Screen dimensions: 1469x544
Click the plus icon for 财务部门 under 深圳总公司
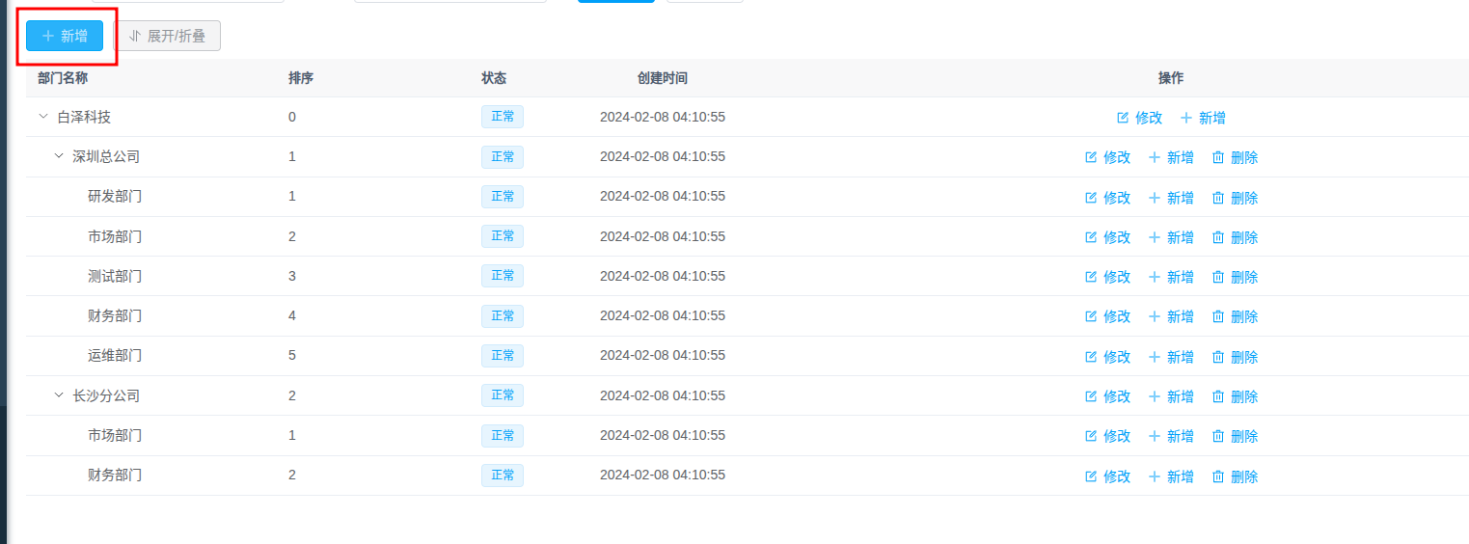1154,316
